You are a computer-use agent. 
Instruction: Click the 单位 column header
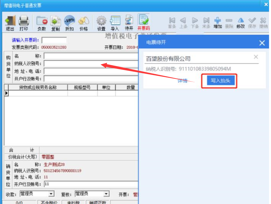coord(106,87)
